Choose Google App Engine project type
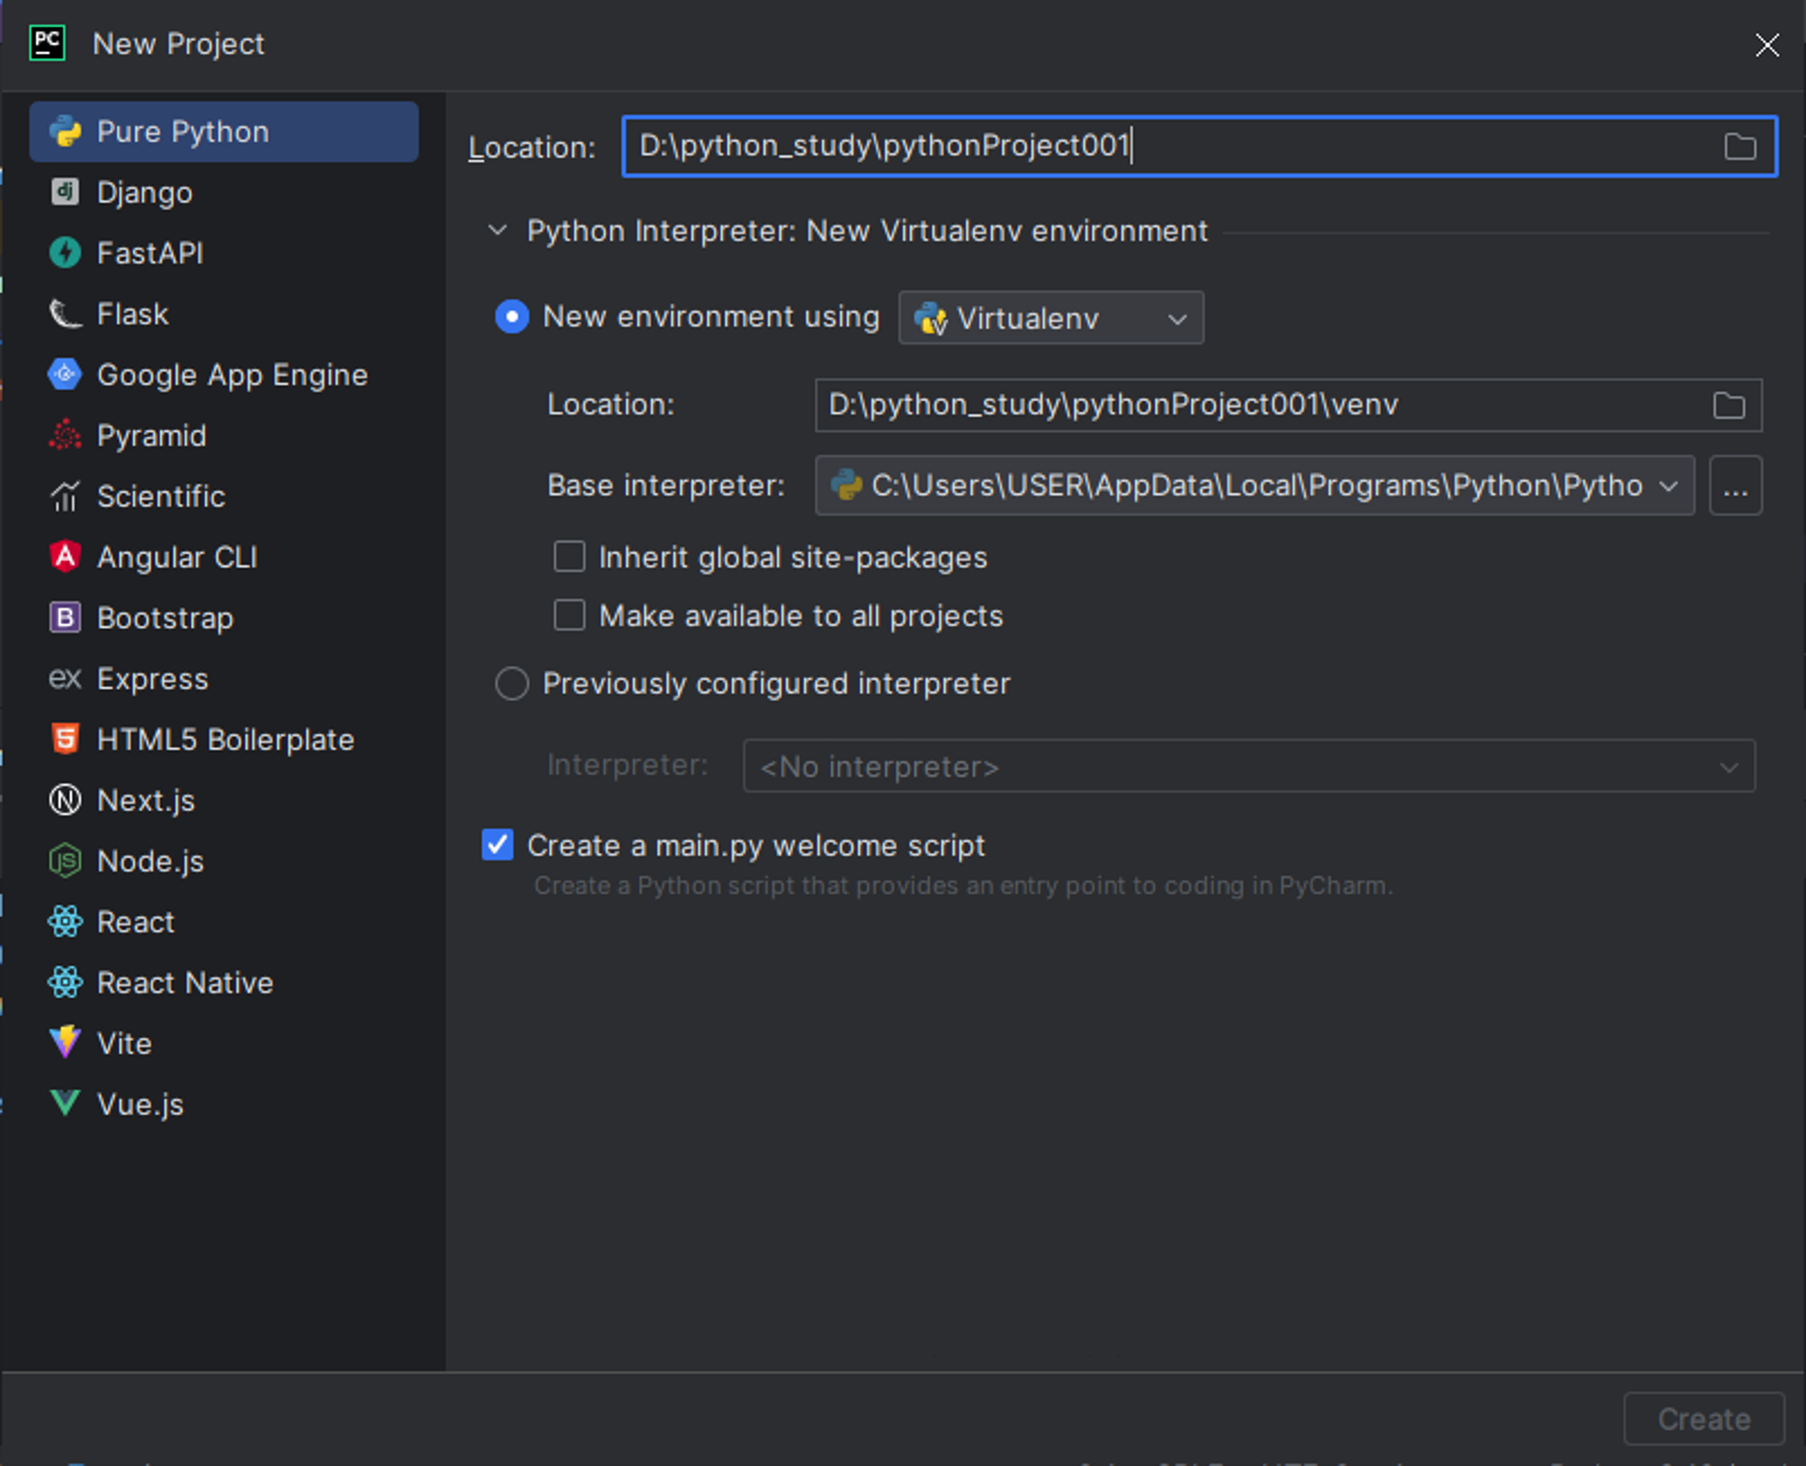This screenshot has height=1466, width=1806. (224, 374)
